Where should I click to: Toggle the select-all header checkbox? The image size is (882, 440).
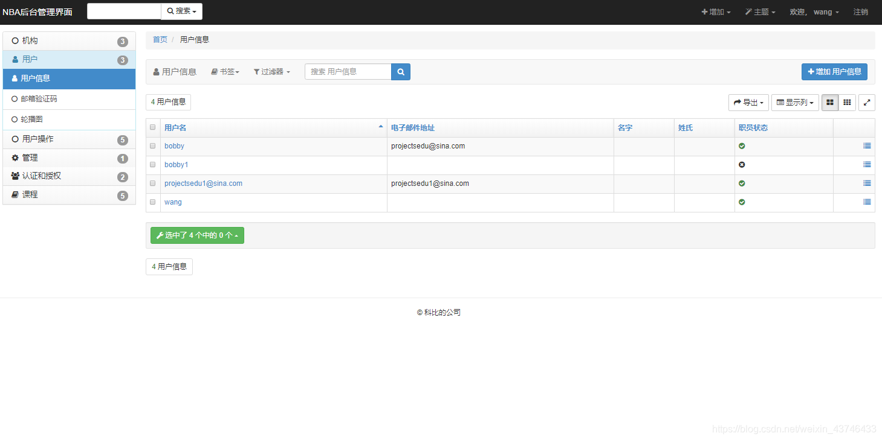point(153,127)
